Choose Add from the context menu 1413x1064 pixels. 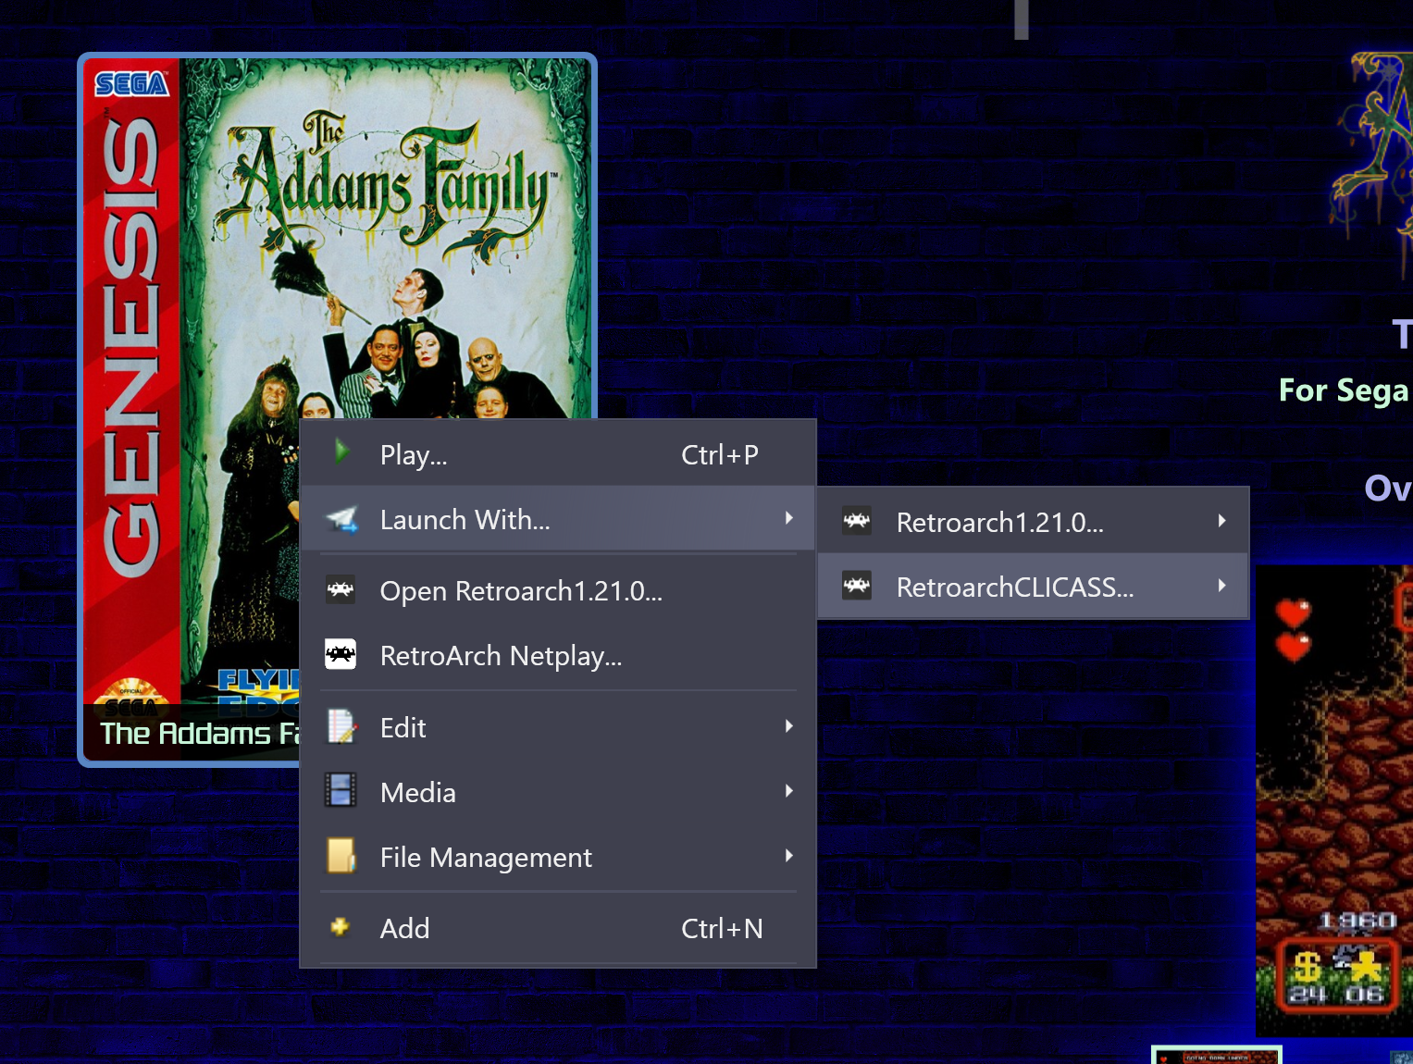(558, 928)
